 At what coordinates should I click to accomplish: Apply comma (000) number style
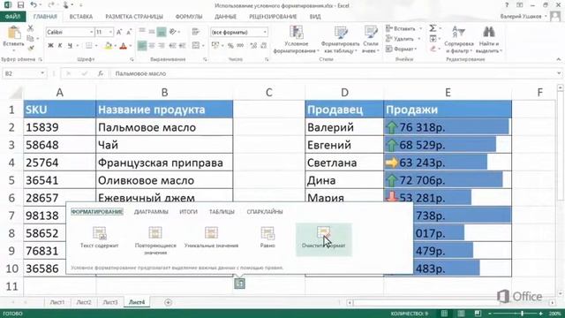(x=240, y=45)
